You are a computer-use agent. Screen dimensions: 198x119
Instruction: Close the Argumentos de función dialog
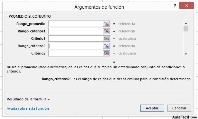[x=186, y=5]
